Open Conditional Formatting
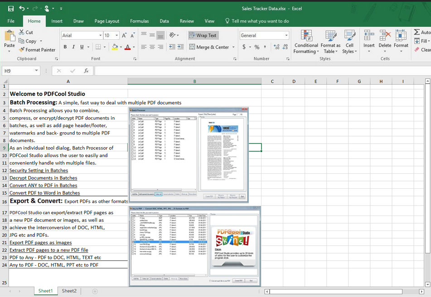Viewport: 431px width, 297px height. [306, 42]
